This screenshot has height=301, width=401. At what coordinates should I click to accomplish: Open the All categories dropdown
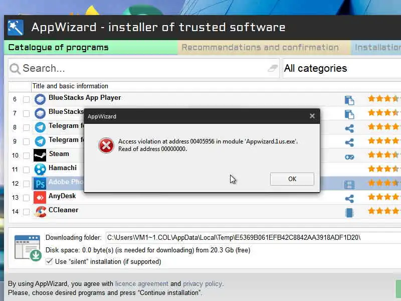(x=342, y=68)
